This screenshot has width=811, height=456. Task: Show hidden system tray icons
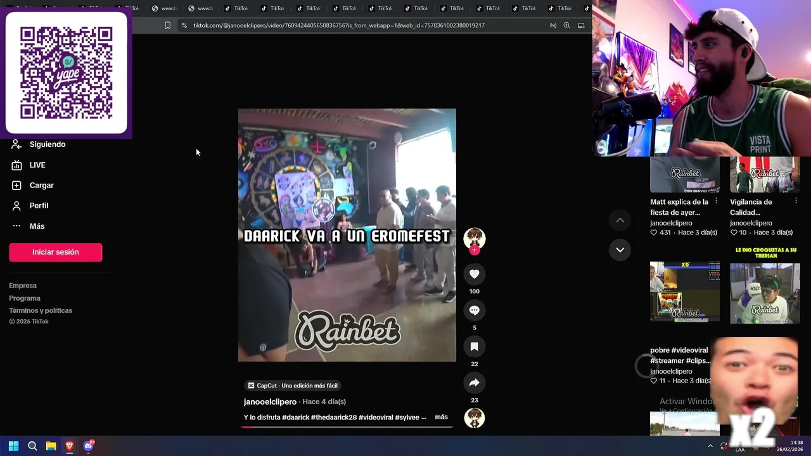(x=710, y=446)
